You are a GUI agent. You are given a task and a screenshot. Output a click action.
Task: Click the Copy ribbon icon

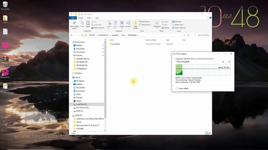[x=82, y=24]
